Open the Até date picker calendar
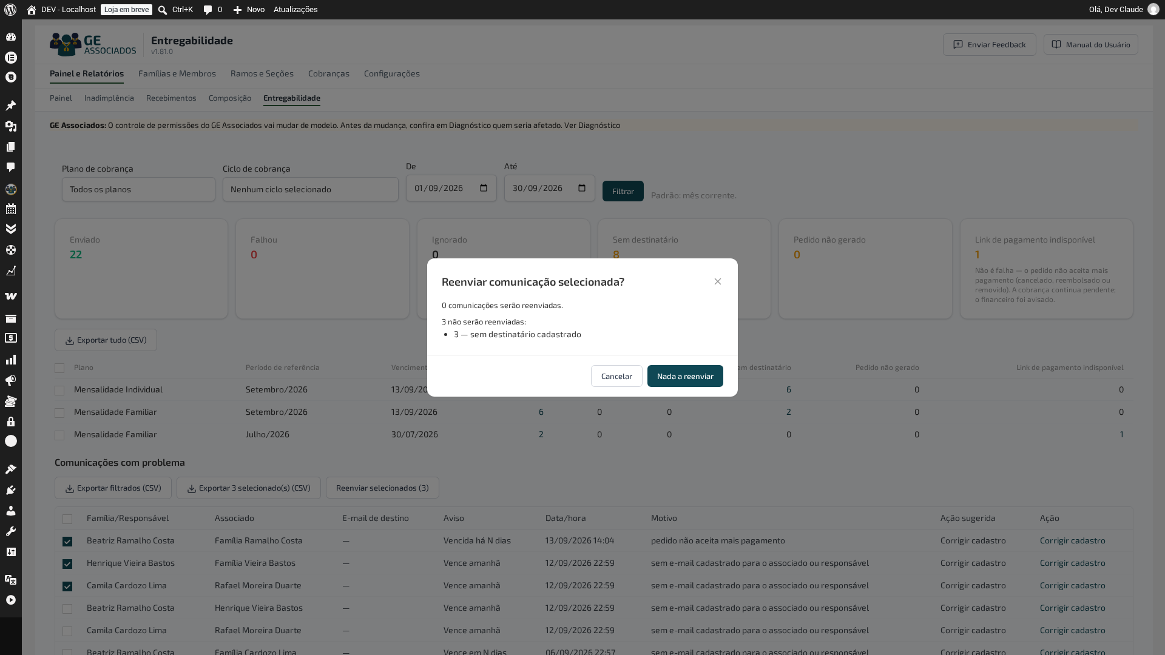The height and width of the screenshot is (655, 1165). (x=582, y=188)
